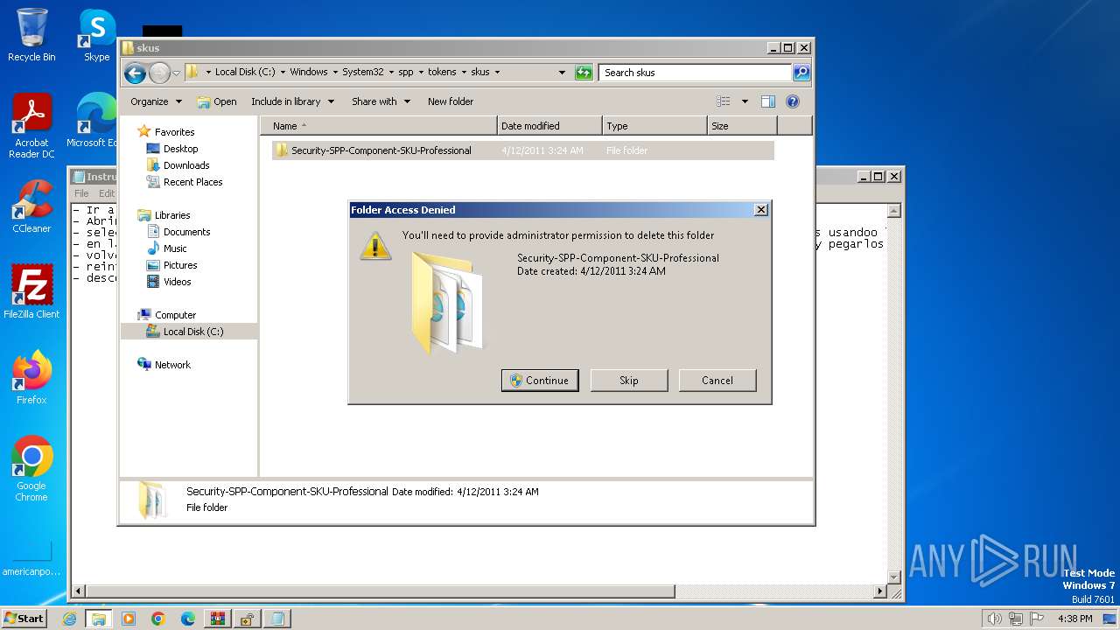Click the Start button
The height and width of the screenshot is (630, 1120).
pyautogui.click(x=24, y=618)
